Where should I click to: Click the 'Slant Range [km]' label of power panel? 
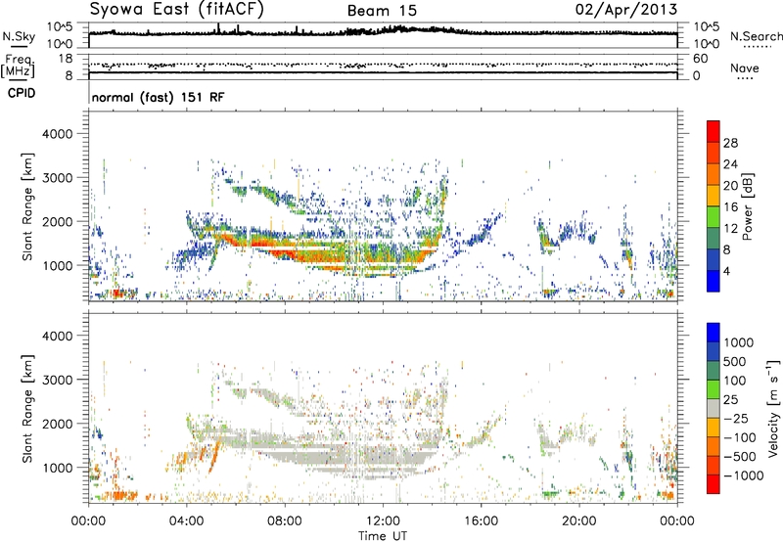click(27, 206)
